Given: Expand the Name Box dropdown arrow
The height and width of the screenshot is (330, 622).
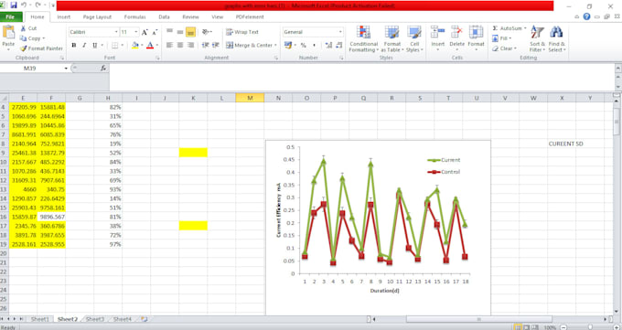Looking at the screenshot, I should pyautogui.click(x=66, y=69).
